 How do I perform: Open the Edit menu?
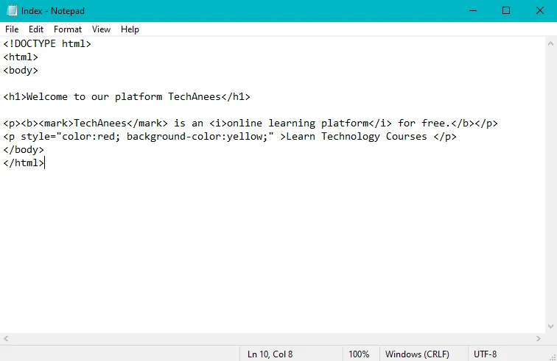tap(36, 29)
